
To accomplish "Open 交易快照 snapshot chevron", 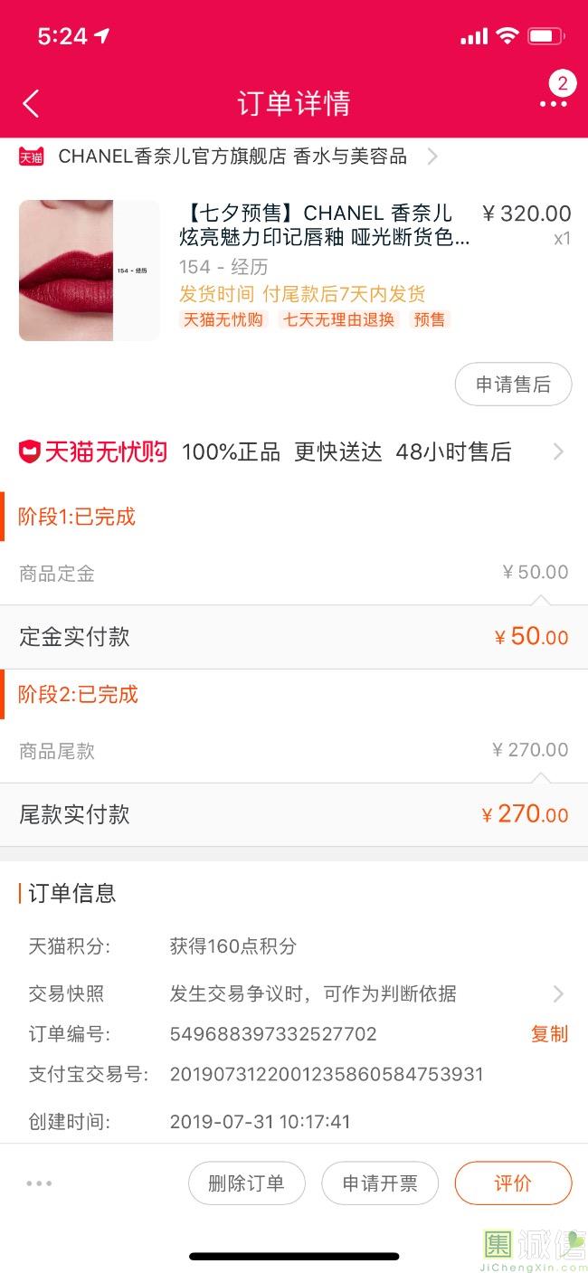I will pos(558,993).
